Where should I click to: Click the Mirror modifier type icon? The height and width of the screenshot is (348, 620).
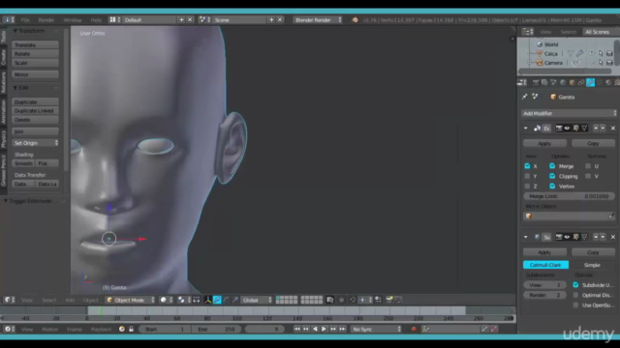pos(537,129)
